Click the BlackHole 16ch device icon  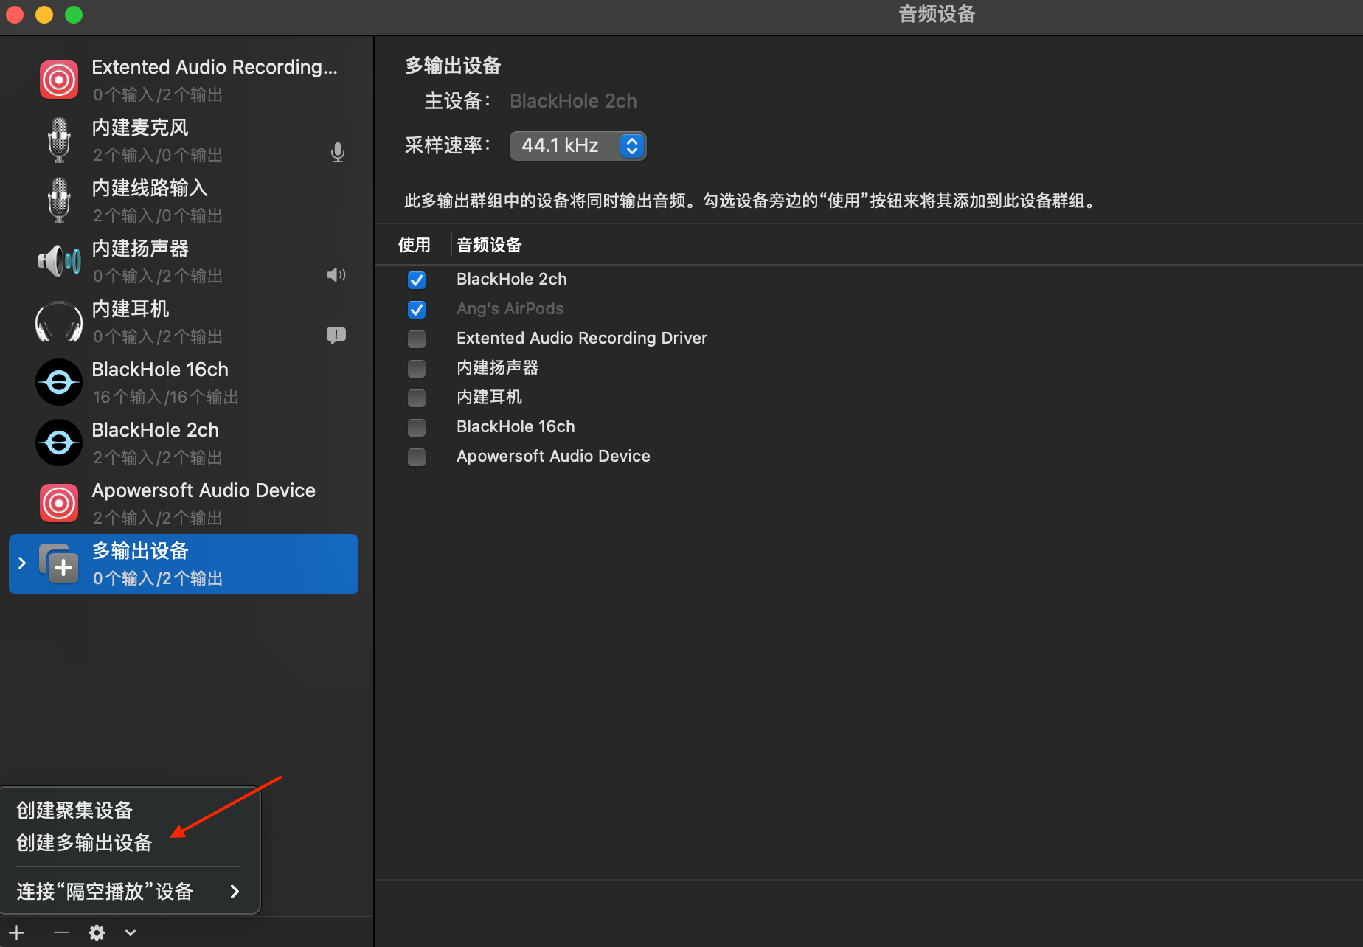tap(59, 382)
